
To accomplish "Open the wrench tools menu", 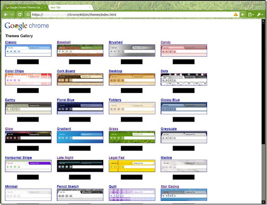I will [260, 15].
